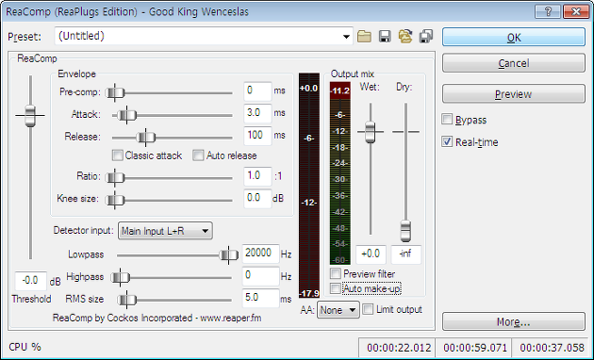Click the gain reduction meter

pos(309,186)
